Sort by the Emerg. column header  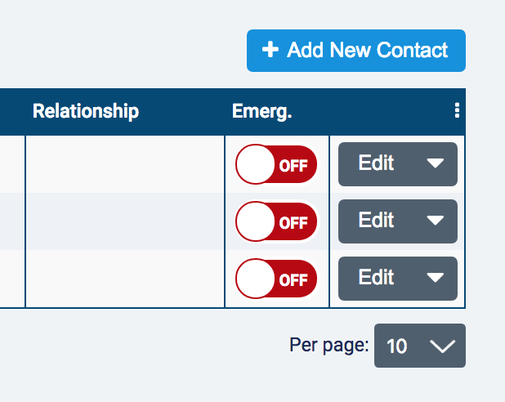261,112
